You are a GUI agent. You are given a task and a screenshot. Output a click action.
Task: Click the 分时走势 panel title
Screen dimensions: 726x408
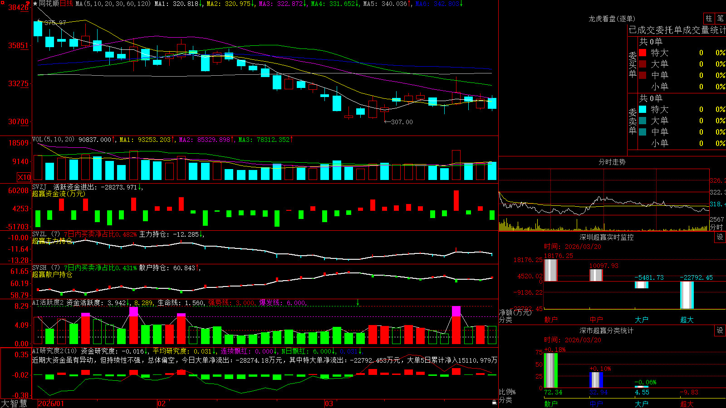coord(612,162)
